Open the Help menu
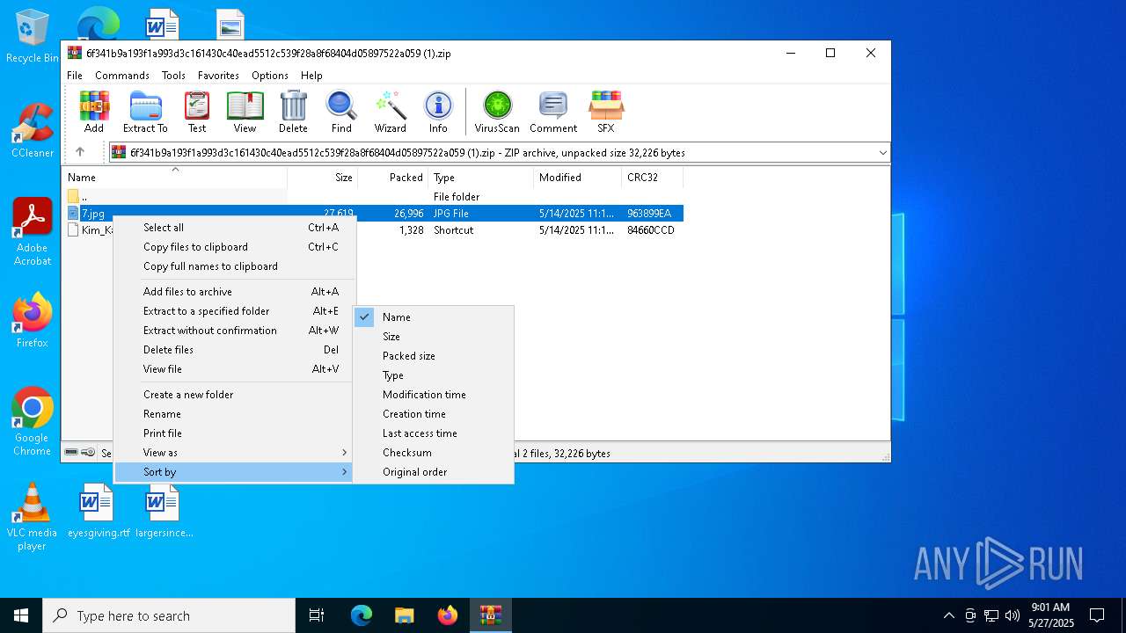 coord(311,76)
